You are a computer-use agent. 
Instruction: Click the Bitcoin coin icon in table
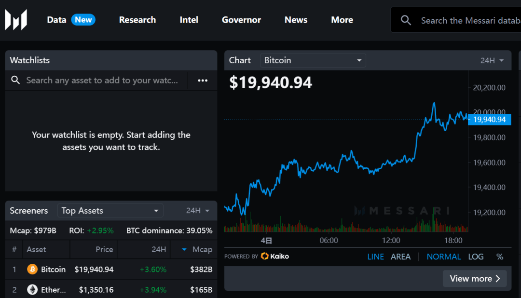tap(32, 269)
